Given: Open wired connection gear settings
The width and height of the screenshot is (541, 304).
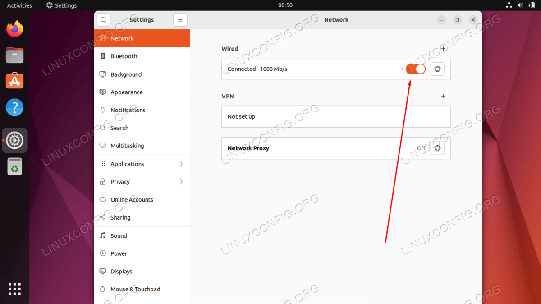Looking at the screenshot, I should [x=437, y=69].
